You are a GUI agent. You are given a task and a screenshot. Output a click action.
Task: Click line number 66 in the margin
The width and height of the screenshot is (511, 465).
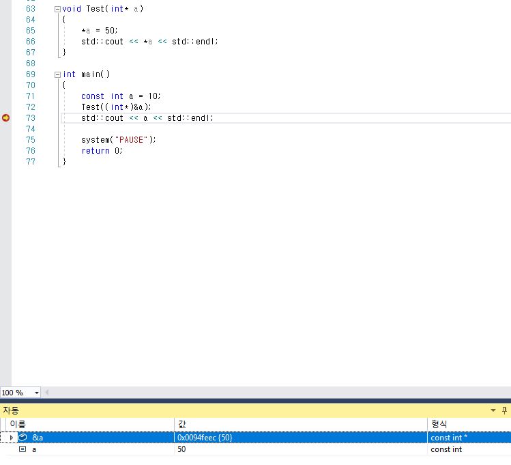click(x=30, y=42)
